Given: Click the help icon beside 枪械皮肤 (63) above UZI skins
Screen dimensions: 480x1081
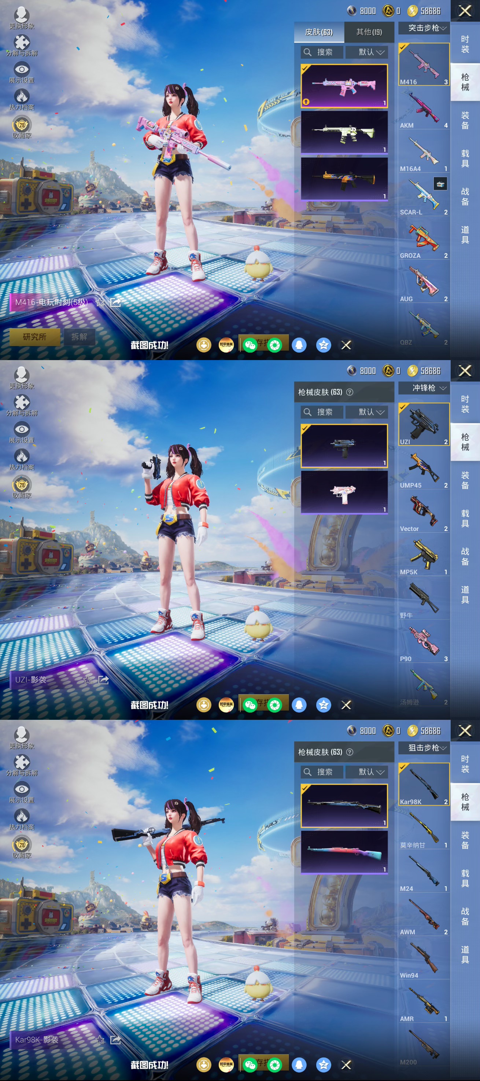Looking at the screenshot, I should (350, 392).
